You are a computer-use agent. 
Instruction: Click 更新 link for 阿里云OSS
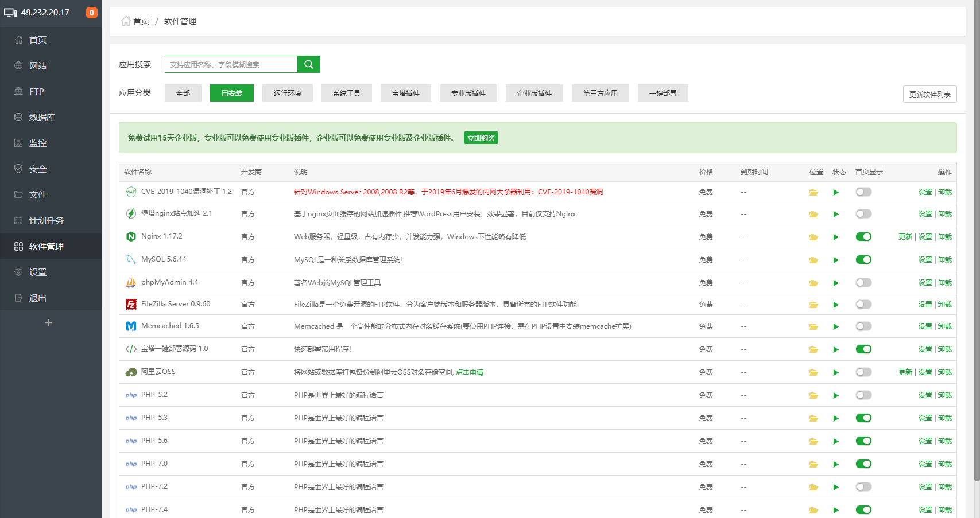tap(905, 372)
